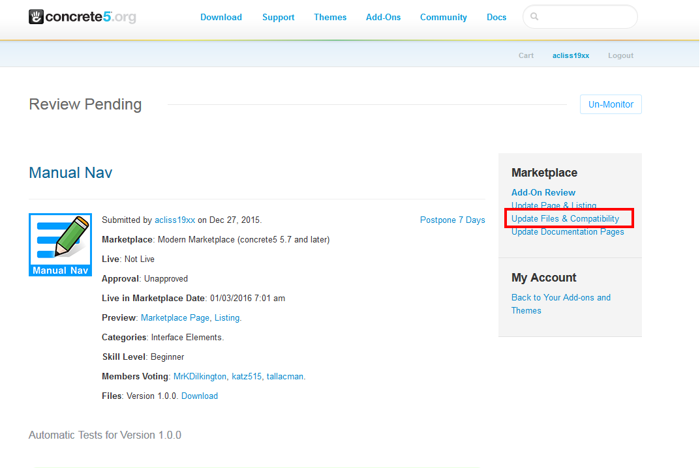Open Update Documentation Pages
This screenshot has height=468, width=700.
click(x=568, y=231)
